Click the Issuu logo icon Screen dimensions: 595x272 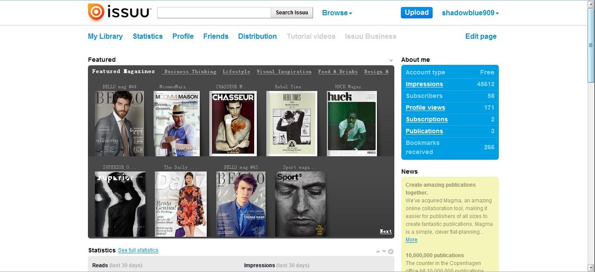96,12
